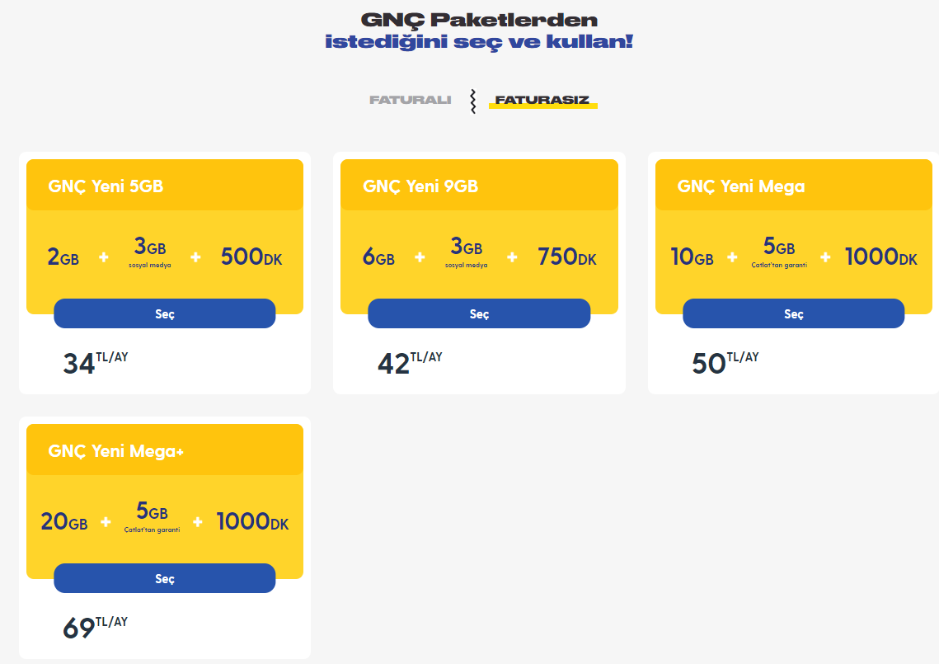Click the plus icon after 20GB in Mega+

[x=106, y=522]
